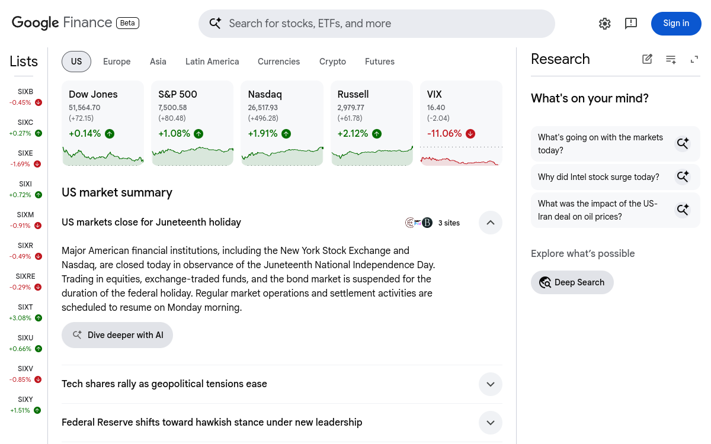This screenshot has width=711, height=444.
Task: Click the S&P 500 up arrow icon
Action: coord(198,134)
